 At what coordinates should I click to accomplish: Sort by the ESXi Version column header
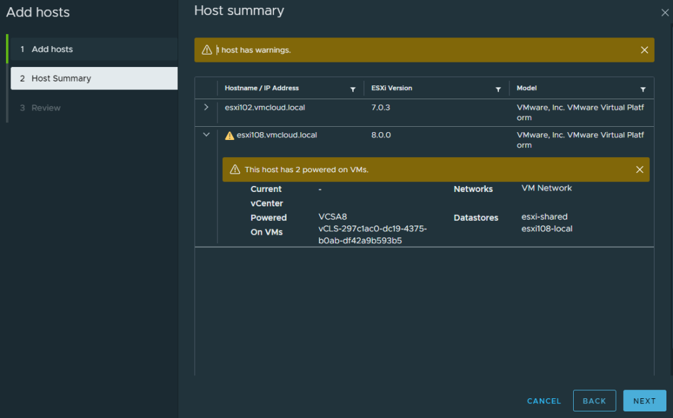[392, 88]
